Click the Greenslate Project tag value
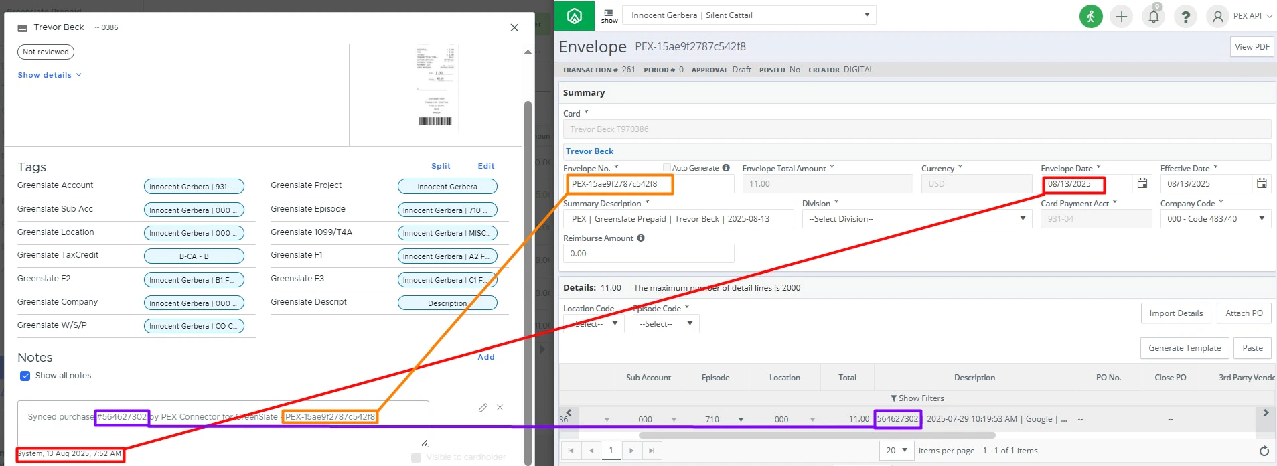 pyautogui.click(x=447, y=187)
